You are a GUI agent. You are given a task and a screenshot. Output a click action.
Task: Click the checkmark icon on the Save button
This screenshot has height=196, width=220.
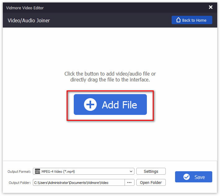click(186, 177)
